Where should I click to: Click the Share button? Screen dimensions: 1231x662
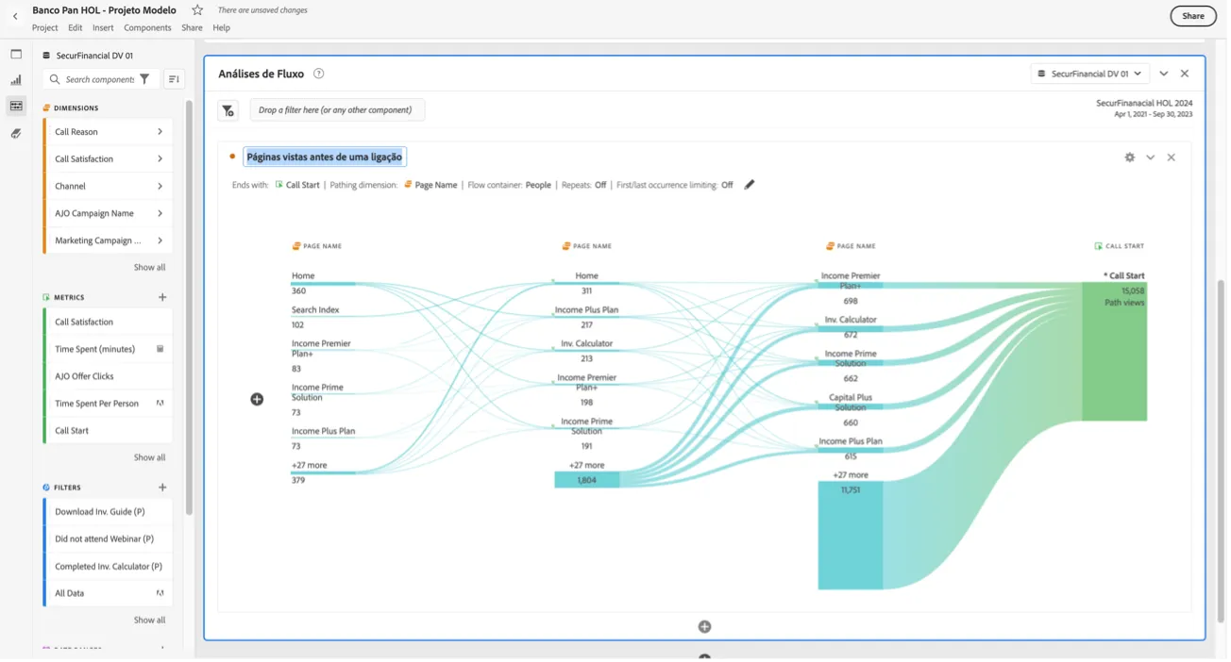pos(1193,16)
